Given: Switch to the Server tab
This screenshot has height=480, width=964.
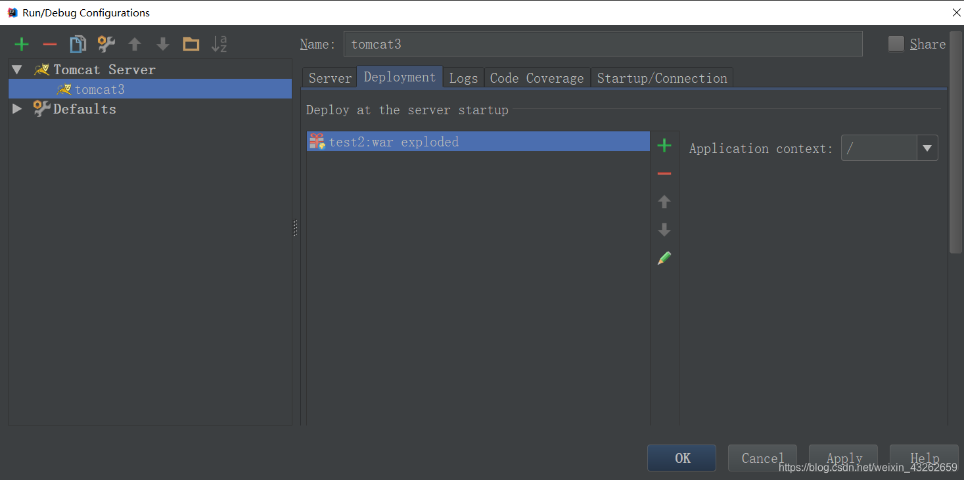Looking at the screenshot, I should (330, 77).
